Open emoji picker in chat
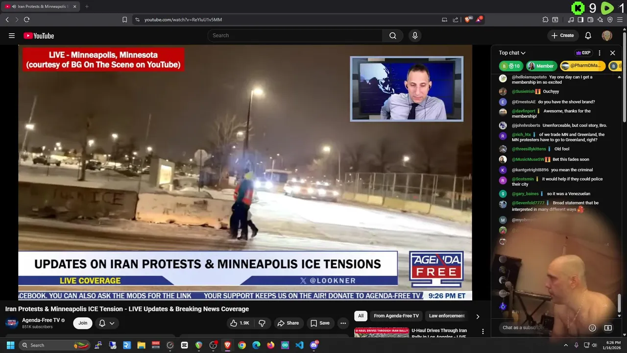Viewport: 627px width, 353px height. click(x=592, y=328)
